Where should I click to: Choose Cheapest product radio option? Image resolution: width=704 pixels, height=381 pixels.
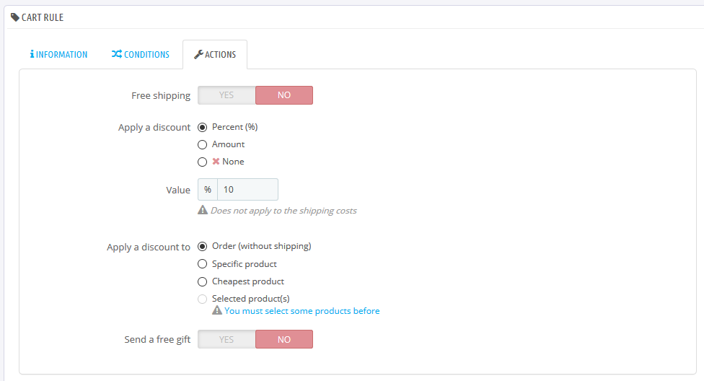click(203, 281)
